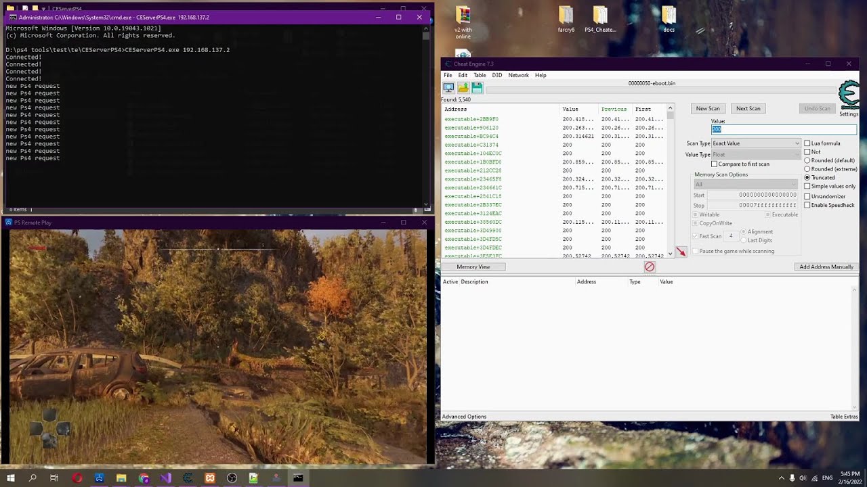This screenshot has width=867, height=487.
Task: Click the Value input field
Action: pyautogui.click(x=784, y=129)
